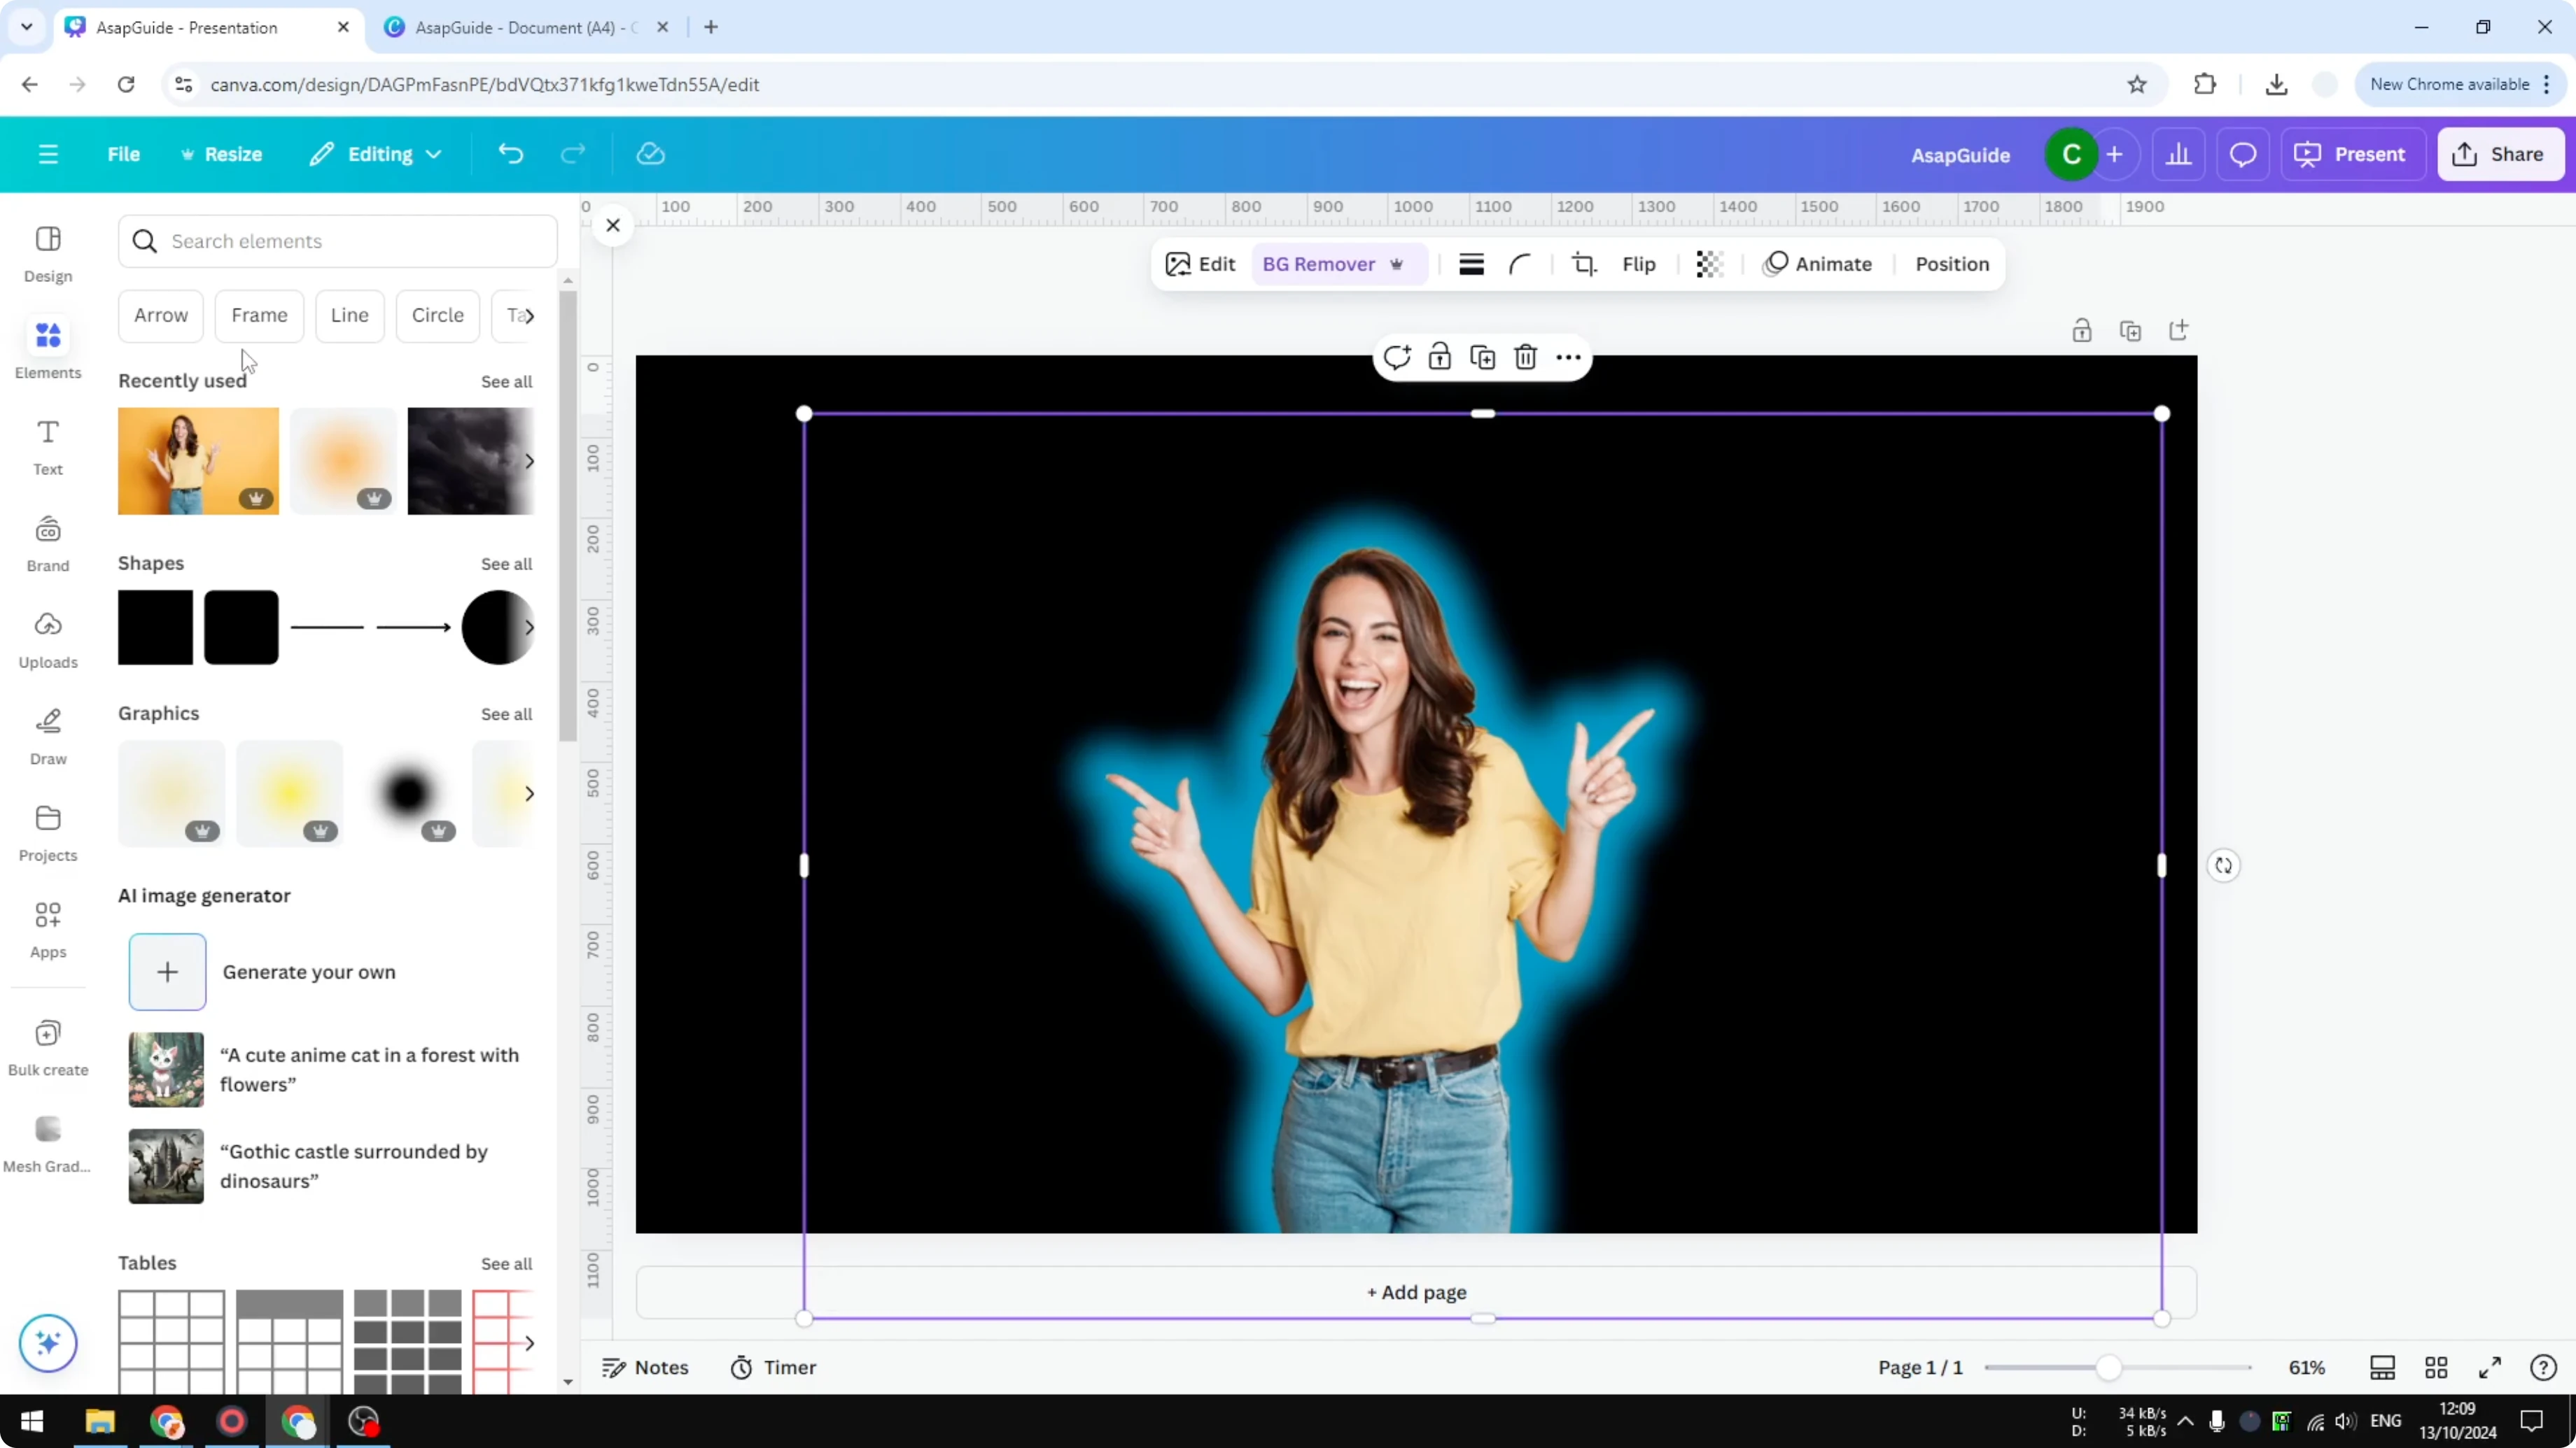Adjust the zoom slider at the bottom
2576x1448 pixels.
point(2110,1368)
